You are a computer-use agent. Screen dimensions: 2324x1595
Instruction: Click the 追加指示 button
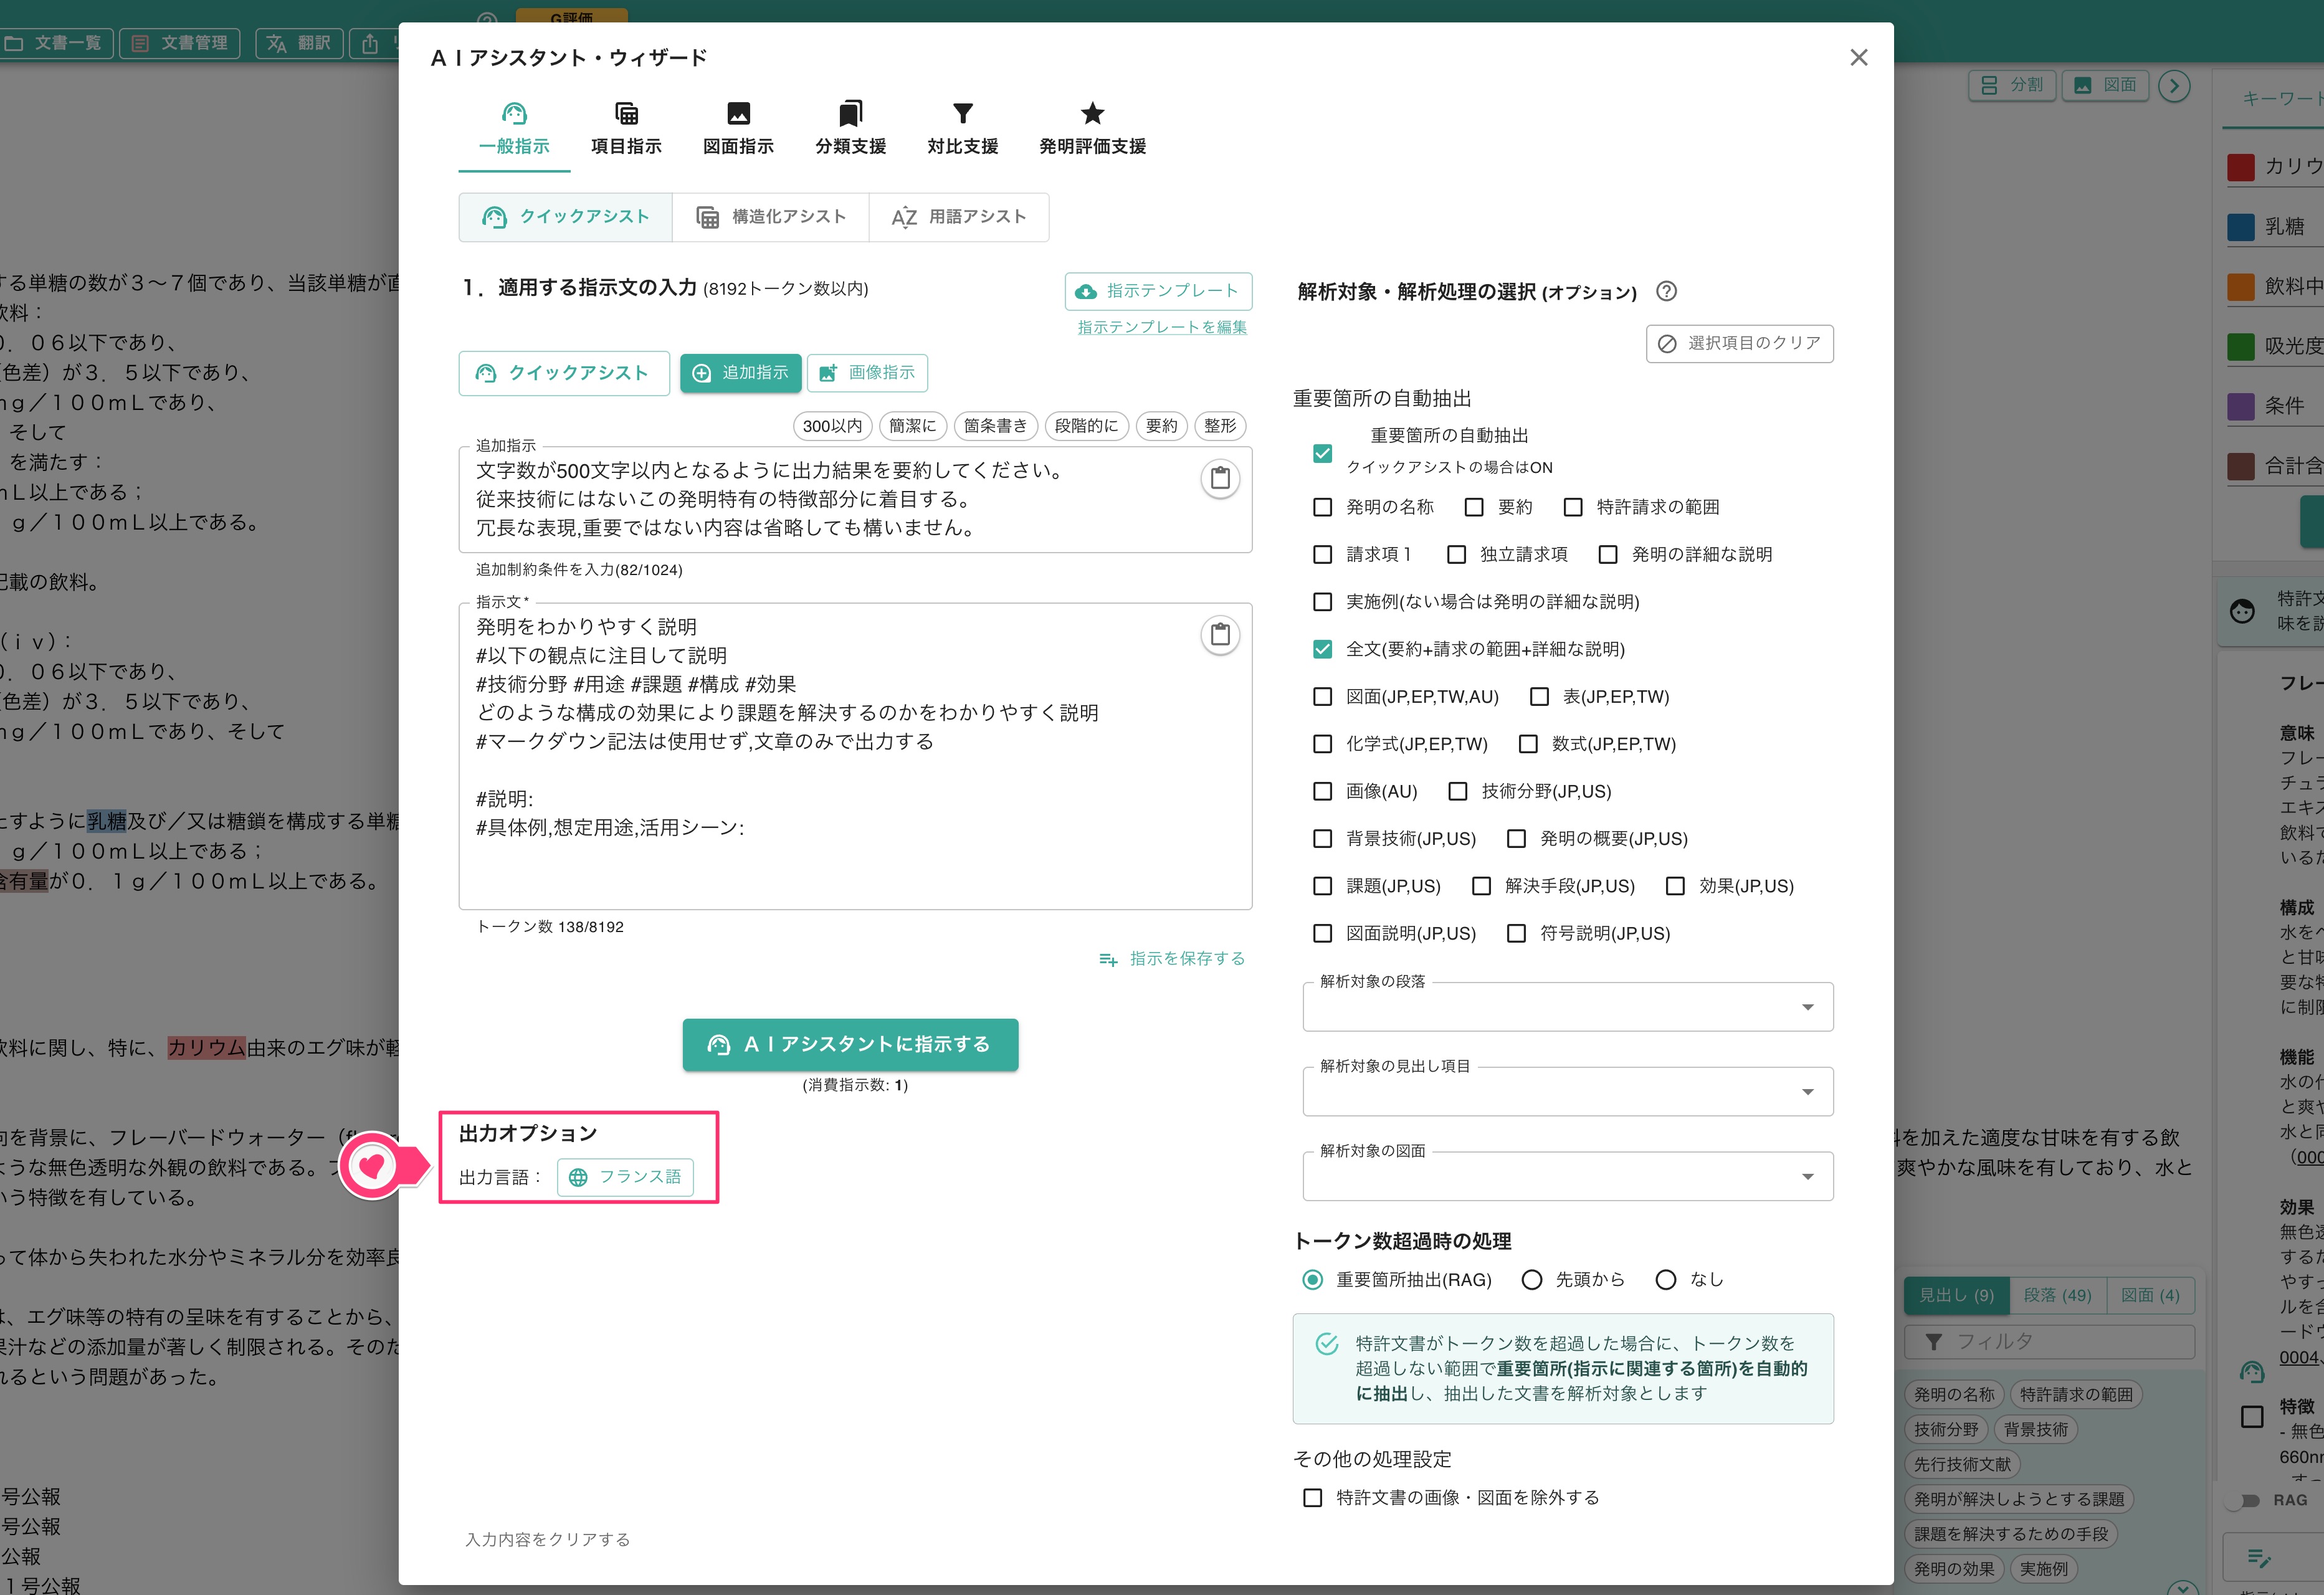[x=740, y=373]
